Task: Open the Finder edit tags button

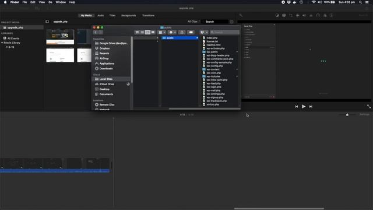Action: (191, 32)
